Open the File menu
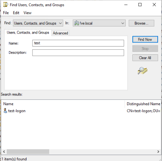 coord(6,13)
